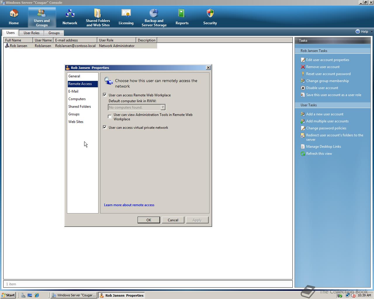Click the Help question mark icon
The image size is (374, 299).
tap(358, 32)
